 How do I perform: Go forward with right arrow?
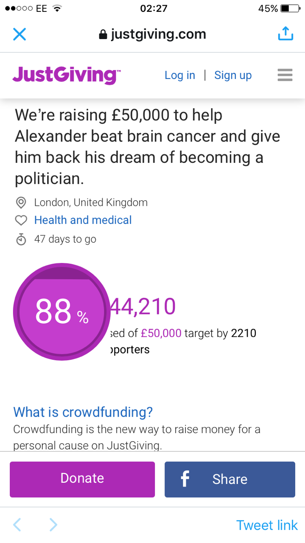[53, 525]
